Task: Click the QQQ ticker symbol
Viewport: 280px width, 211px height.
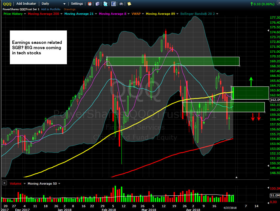Action: pyautogui.click(x=7, y=4)
